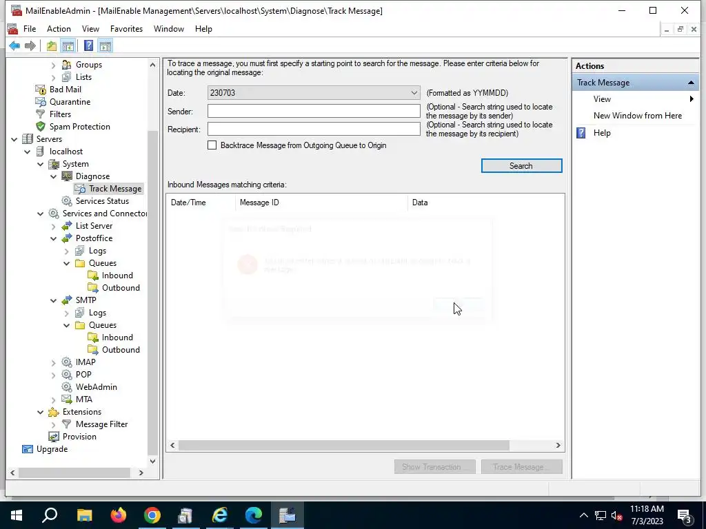Enable Backtrace Message from Outgoing Queue checkbox

(x=212, y=145)
